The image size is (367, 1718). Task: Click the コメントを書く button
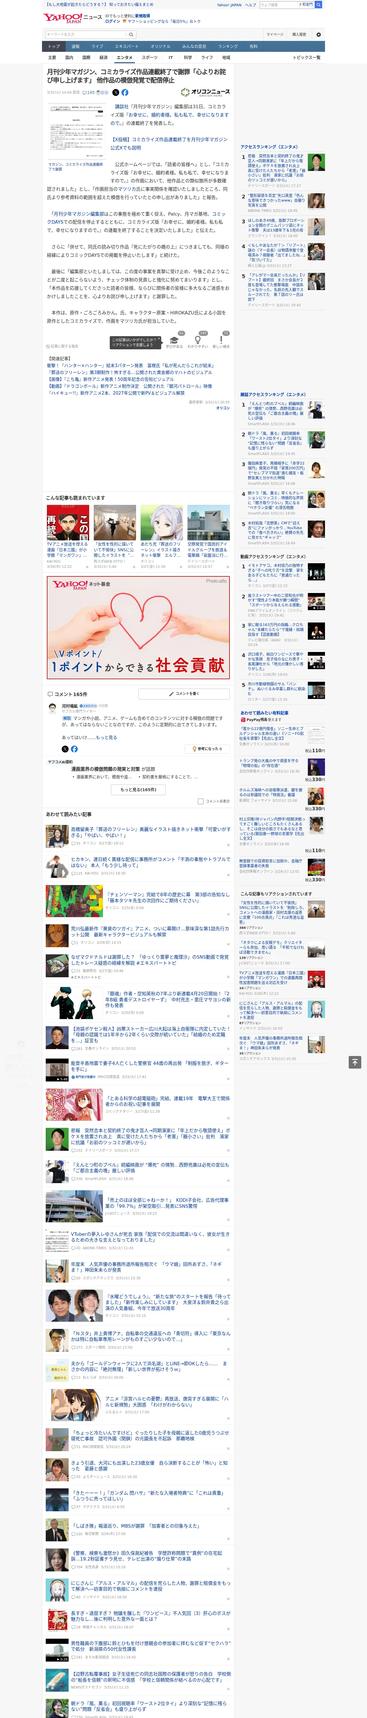pyautogui.click(x=184, y=694)
